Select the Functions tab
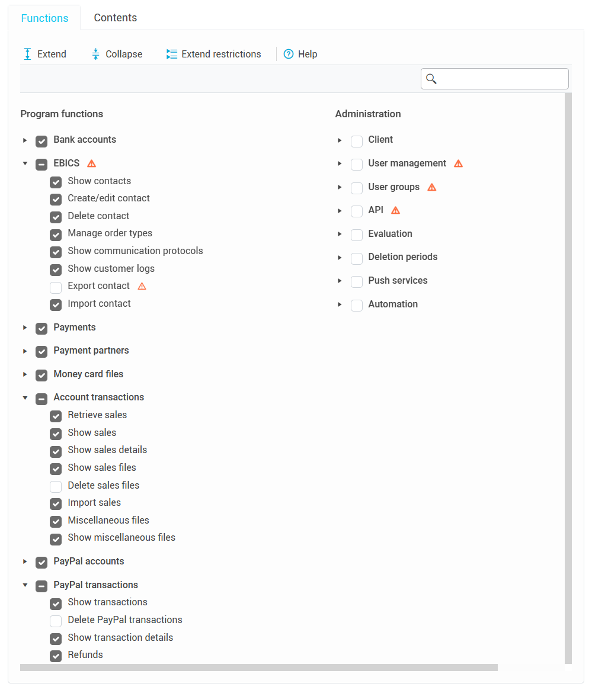 [44, 18]
